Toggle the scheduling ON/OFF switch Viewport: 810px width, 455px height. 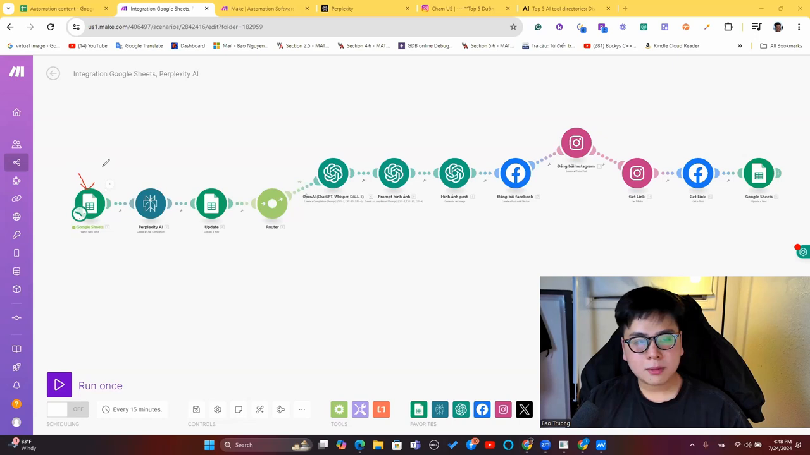coord(66,409)
